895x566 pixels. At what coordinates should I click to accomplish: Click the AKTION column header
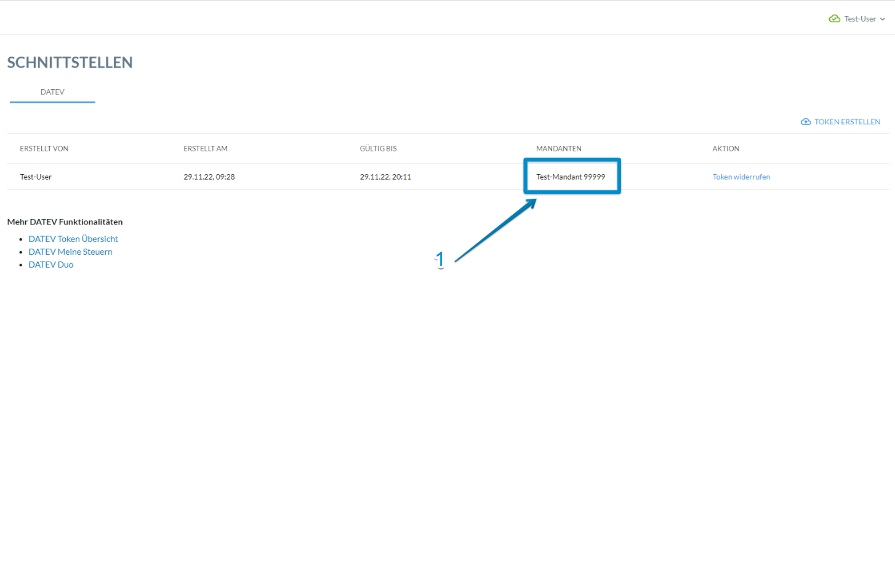point(726,149)
